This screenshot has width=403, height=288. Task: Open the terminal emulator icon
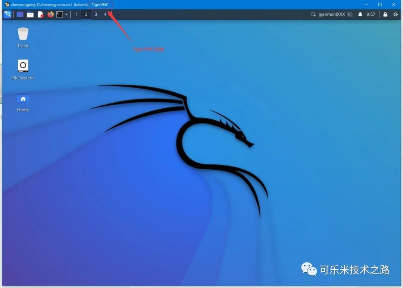click(x=60, y=15)
